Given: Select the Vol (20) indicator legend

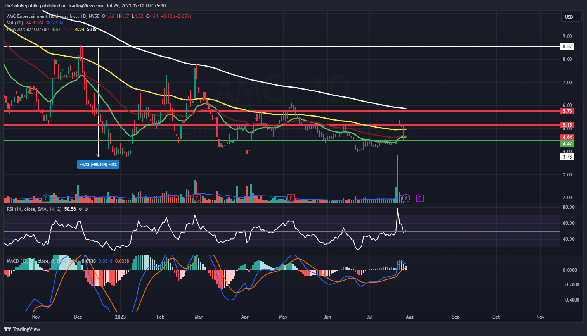Looking at the screenshot, I should coord(15,23).
